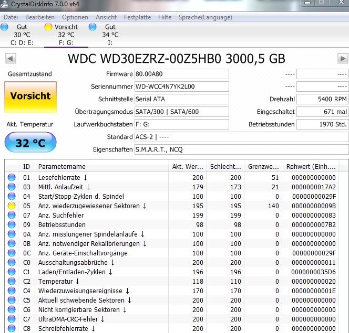349x333 pixels.
Task: Click the yellow Vorsicht health status button
Action: [x=30, y=97]
